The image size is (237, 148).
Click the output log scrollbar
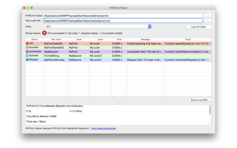[x=210, y=110]
